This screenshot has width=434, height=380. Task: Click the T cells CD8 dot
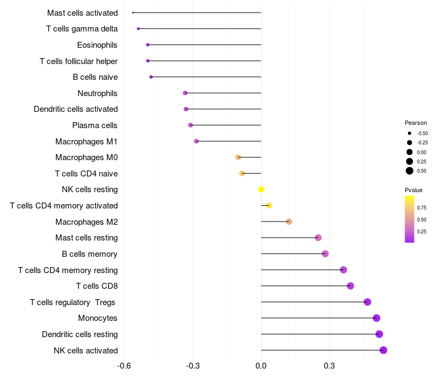[x=350, y=286]
